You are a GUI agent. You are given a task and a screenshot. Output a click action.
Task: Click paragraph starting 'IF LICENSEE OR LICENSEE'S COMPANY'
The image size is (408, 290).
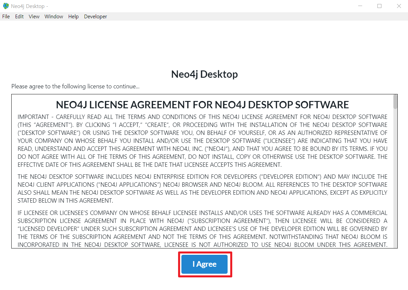pyautogui.click(x=202, y=229)
